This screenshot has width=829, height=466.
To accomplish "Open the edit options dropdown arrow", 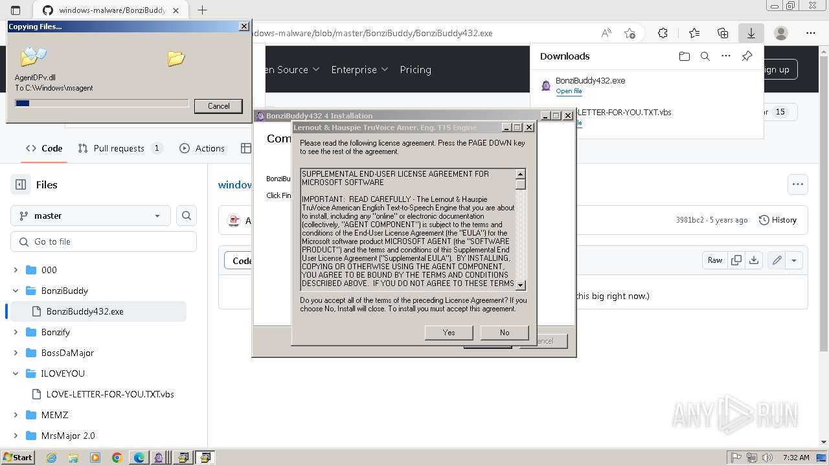I will coord(794,260).
